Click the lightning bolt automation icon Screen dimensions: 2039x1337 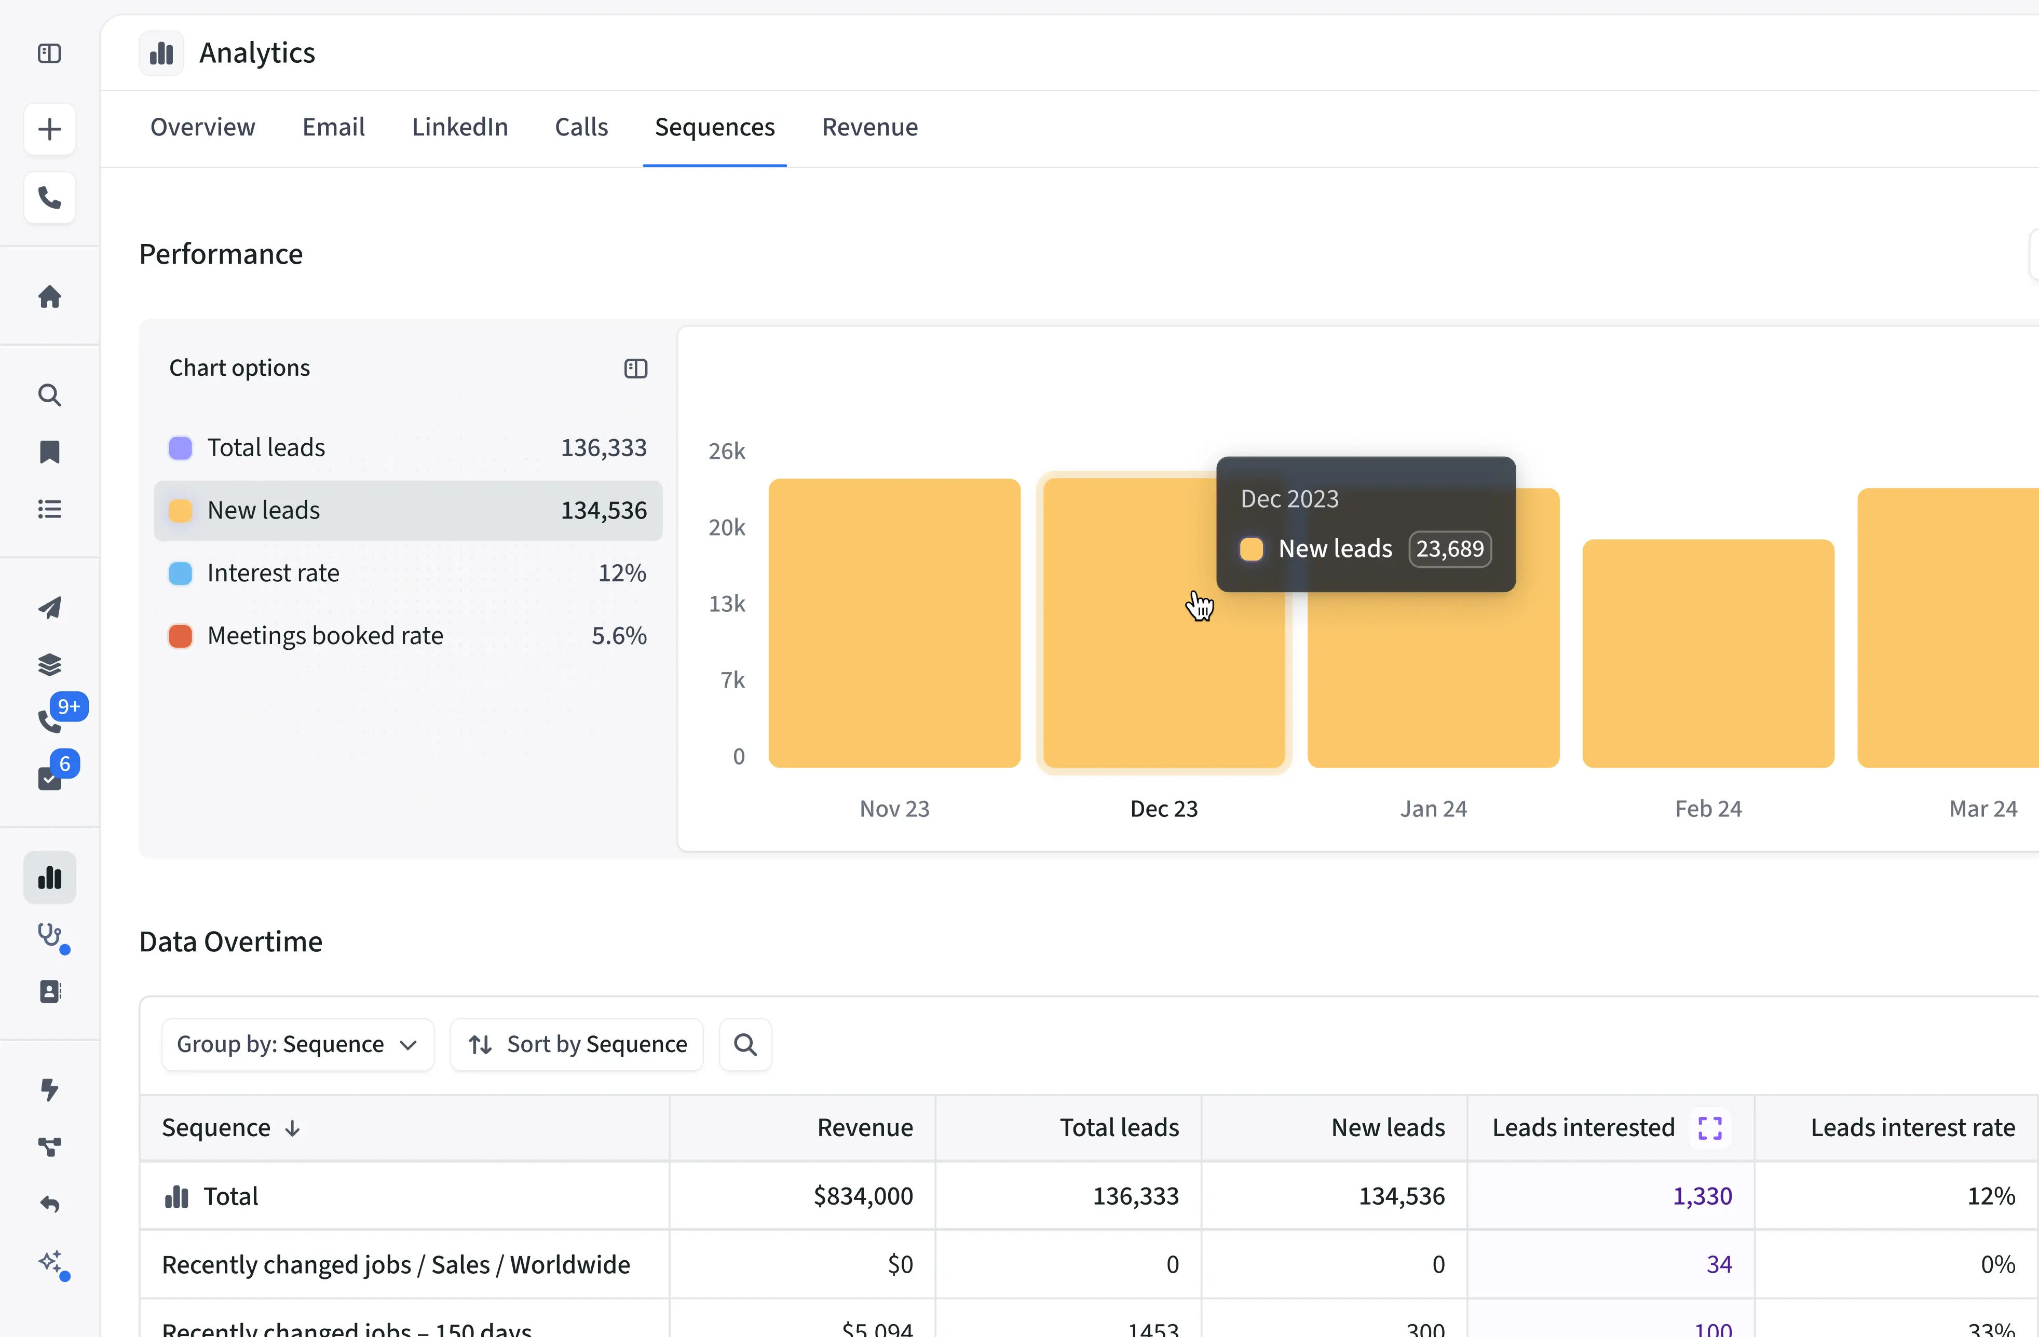click(50, 1089)
